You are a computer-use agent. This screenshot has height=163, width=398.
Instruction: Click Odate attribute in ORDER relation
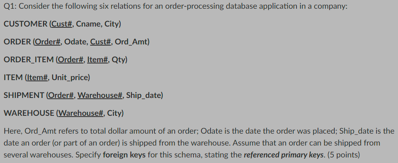75,42
